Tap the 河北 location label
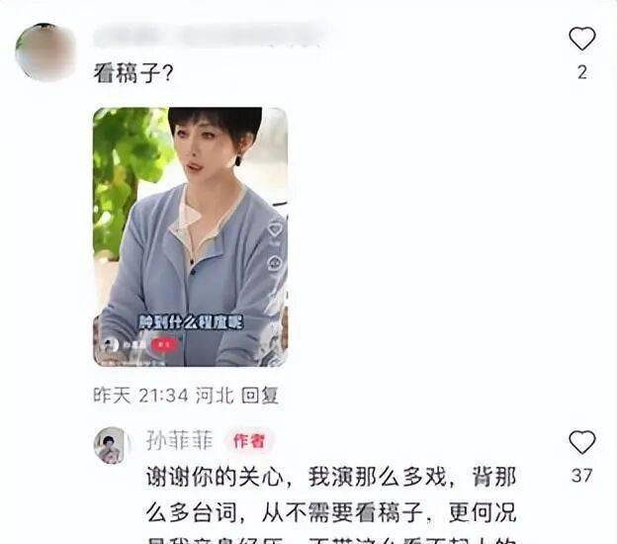The height and width of the screenshot is (544, 617). (215, 396)
